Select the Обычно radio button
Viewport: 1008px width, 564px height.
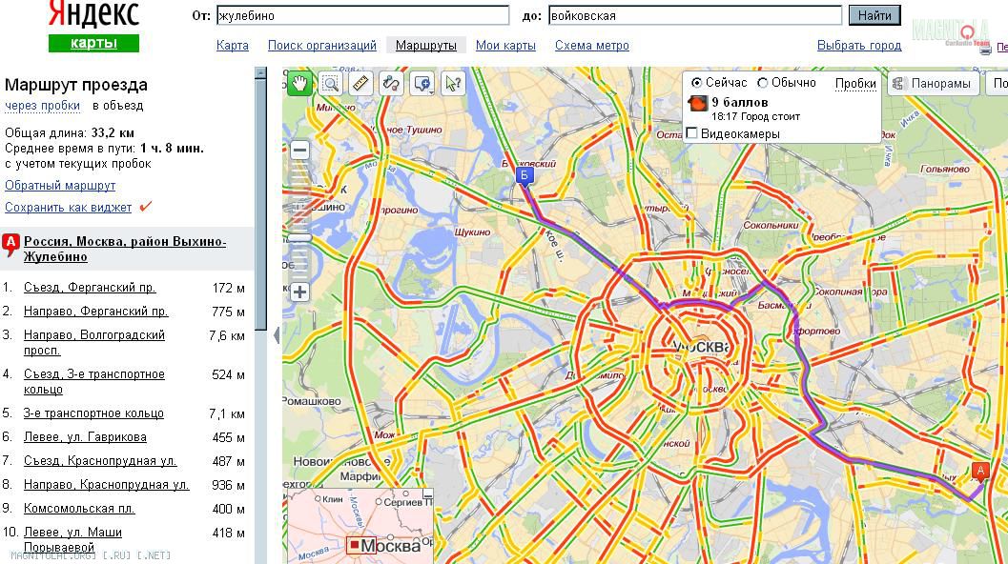tap(762, 82)
